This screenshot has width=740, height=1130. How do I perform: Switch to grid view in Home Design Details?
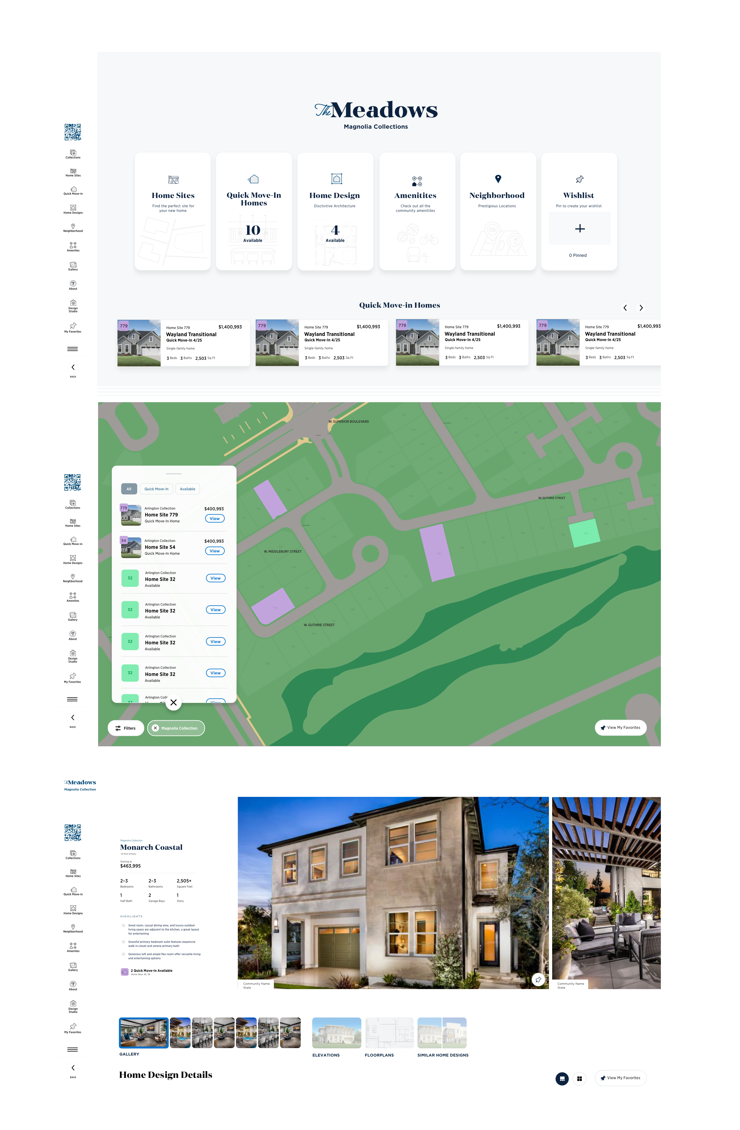pos(579,1079)
